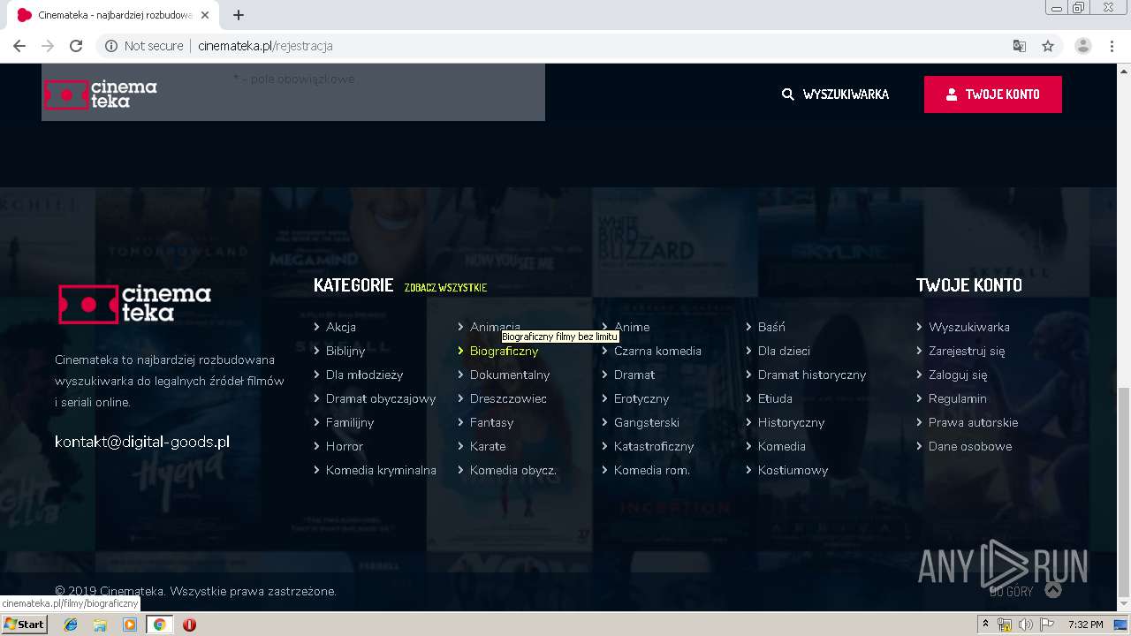
Task: Open the Anime category
Action: tap(632, 327)
